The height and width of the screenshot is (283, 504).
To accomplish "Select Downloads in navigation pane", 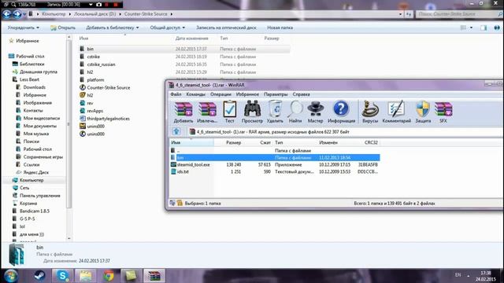I will tap(34, 87).
